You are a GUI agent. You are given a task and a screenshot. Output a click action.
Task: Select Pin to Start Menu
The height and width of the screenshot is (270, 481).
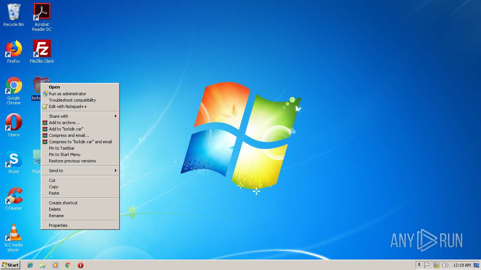80,154
